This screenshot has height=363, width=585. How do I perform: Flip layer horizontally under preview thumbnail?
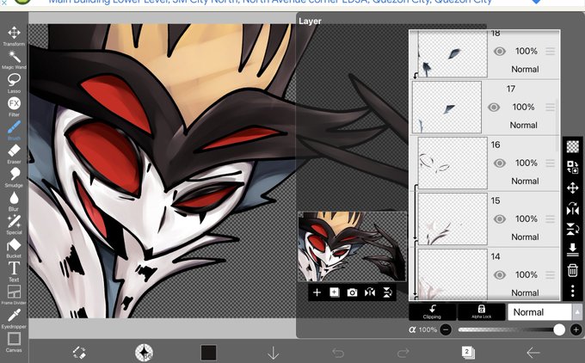370,292
